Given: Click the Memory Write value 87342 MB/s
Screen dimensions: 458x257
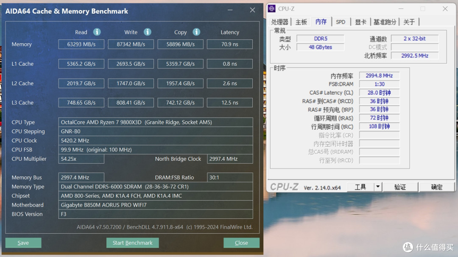Looking at the screenshot, I should (131, 44).
